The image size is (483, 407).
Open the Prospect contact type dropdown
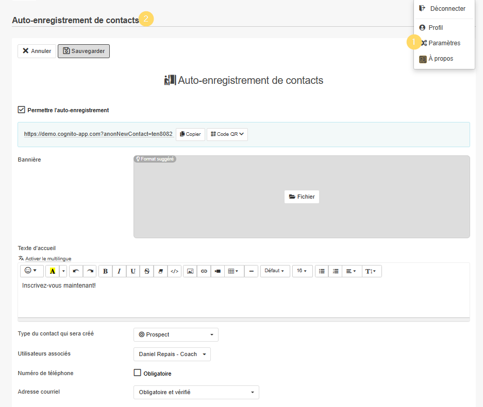tap(176, 334)
